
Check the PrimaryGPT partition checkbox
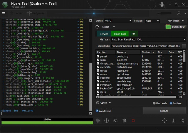pyautogui.click(x=98, y=85)
